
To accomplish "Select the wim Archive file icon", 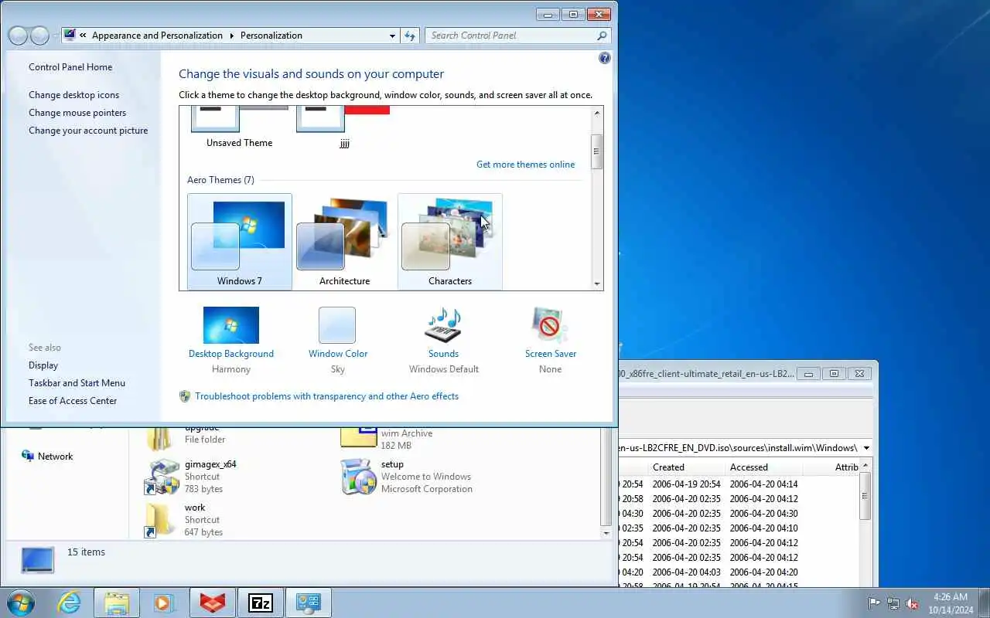I will click(358, 436).
